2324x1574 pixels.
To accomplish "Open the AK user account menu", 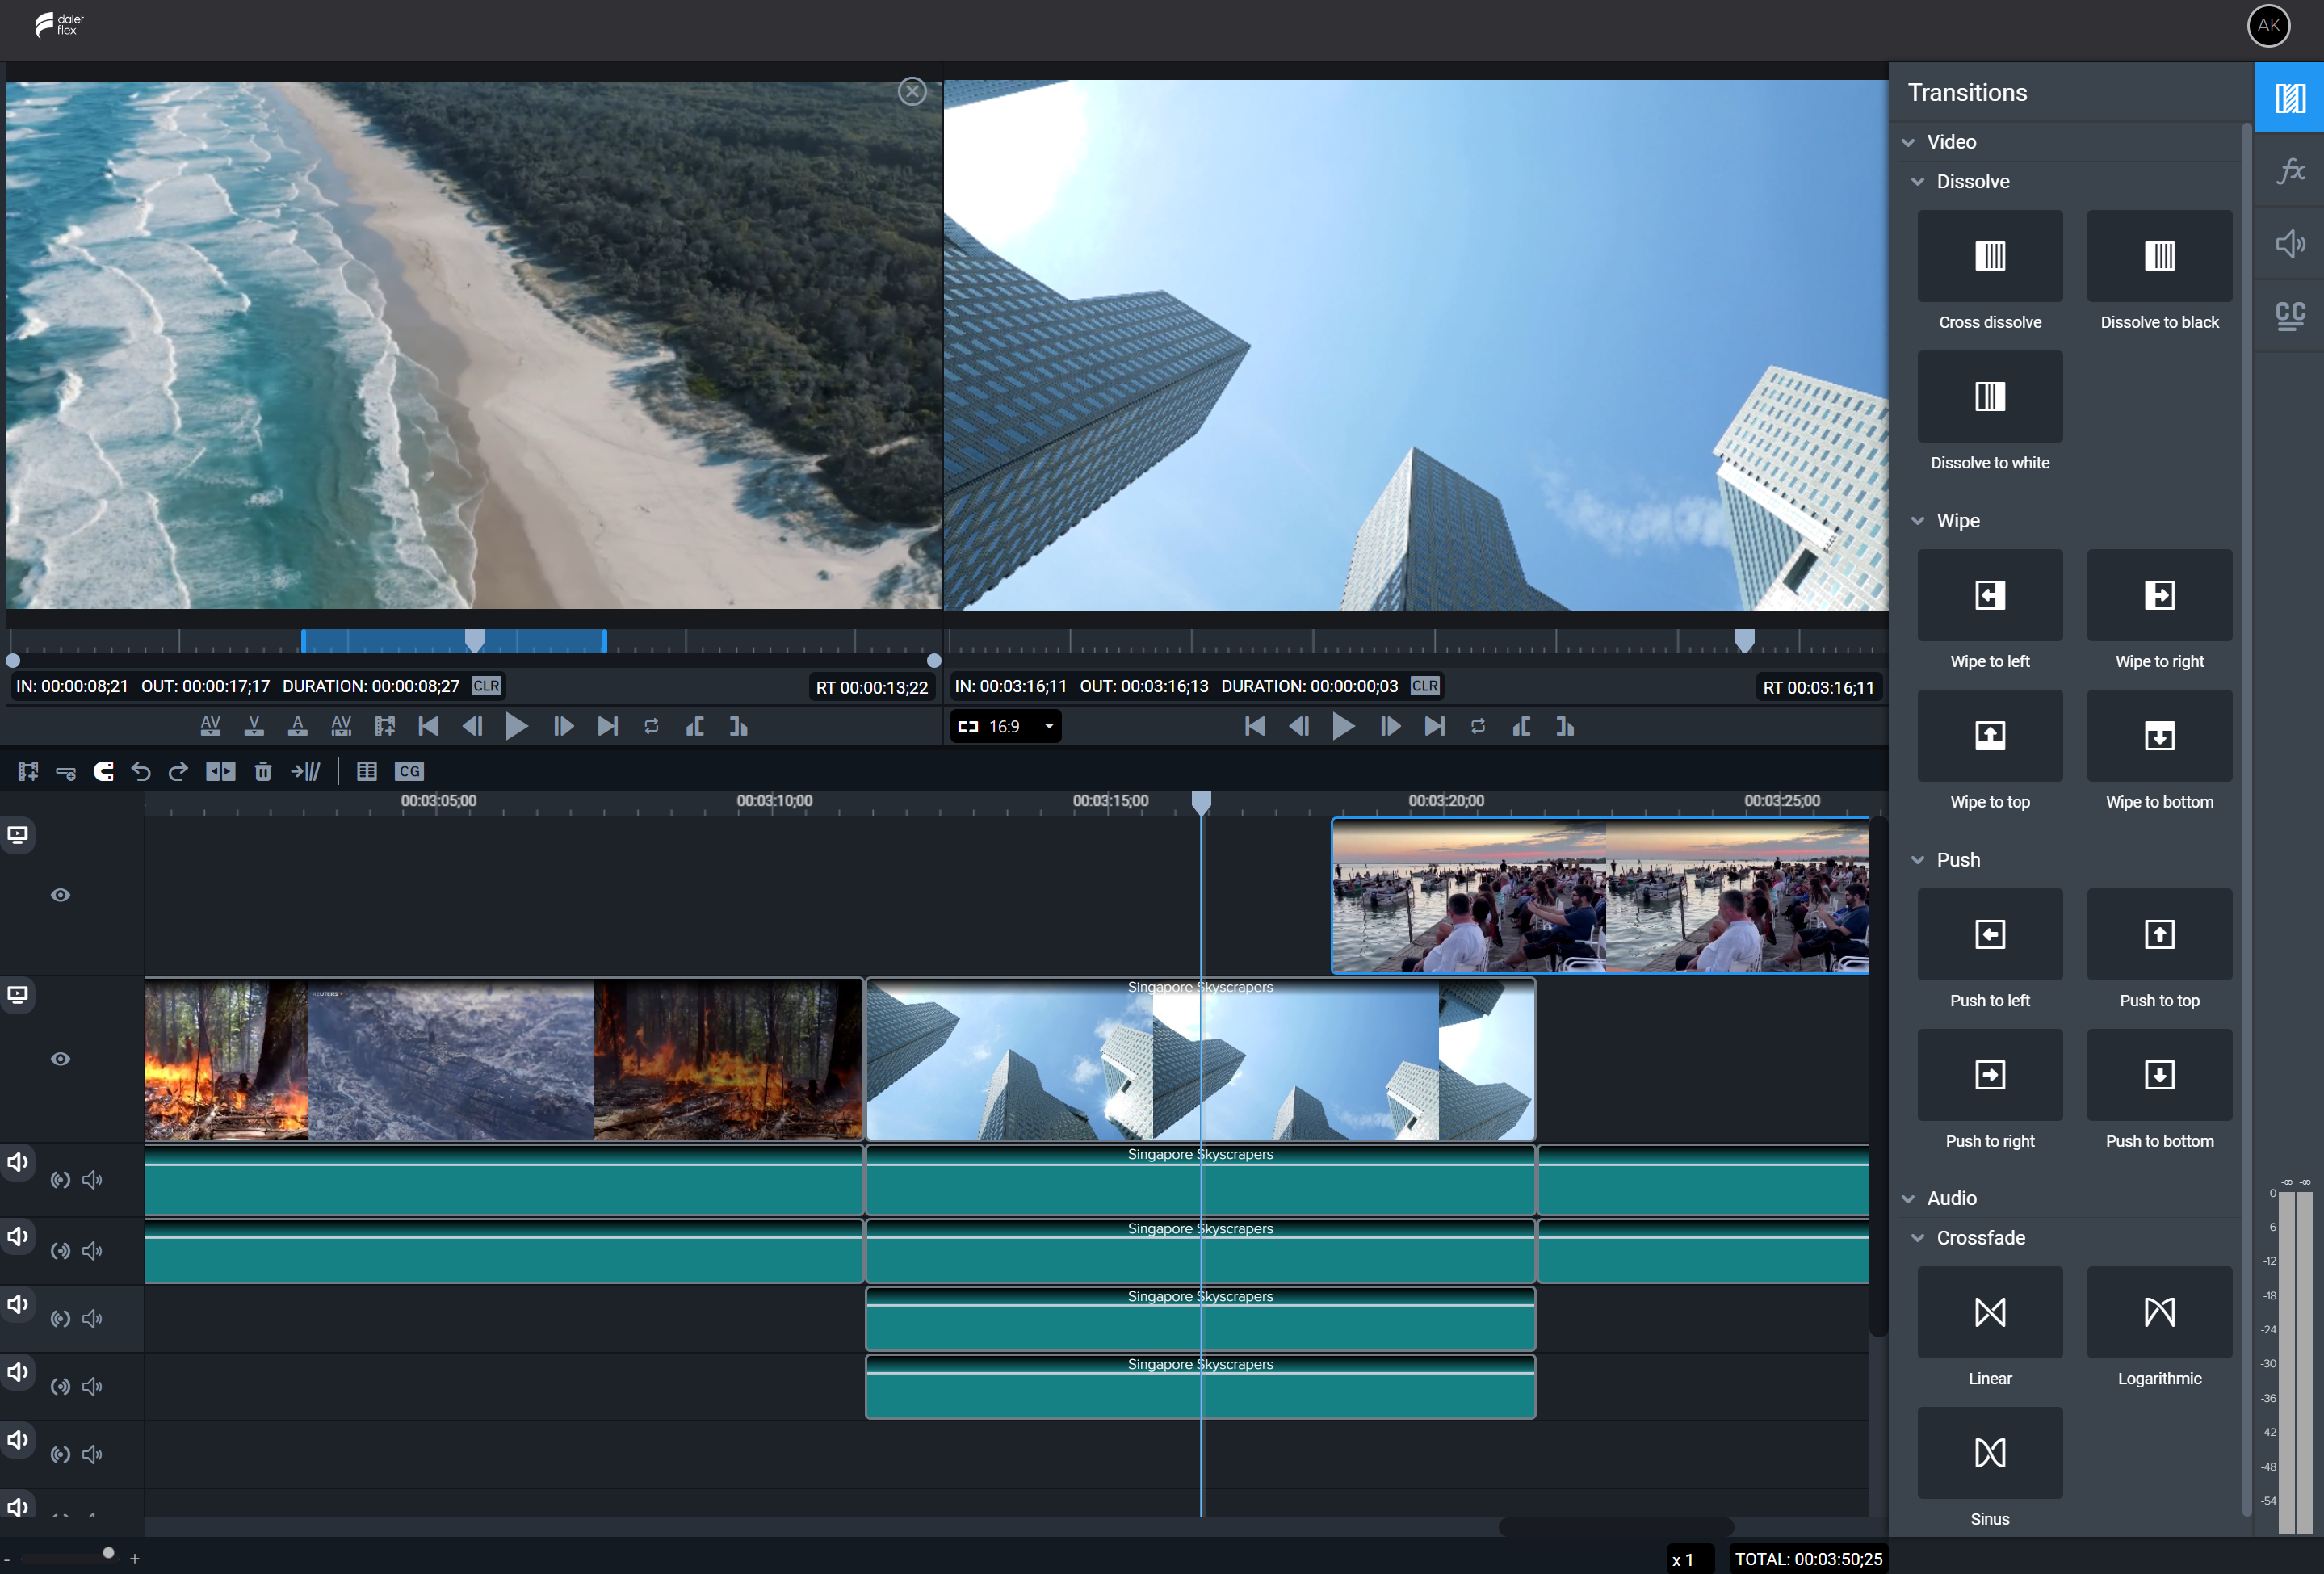I will [2268, 26].
